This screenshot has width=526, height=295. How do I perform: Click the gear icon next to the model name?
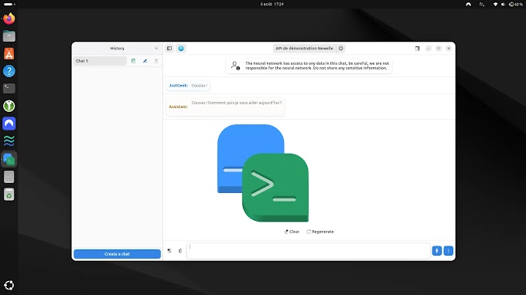pyautogui.click(x=341, y=48)
